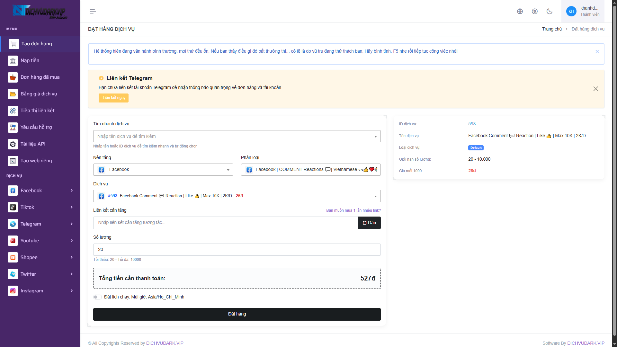The width and height of the screenshot is (617, 347).
Task: Toggle dark mode moon icon
Action: coord(549,12)
